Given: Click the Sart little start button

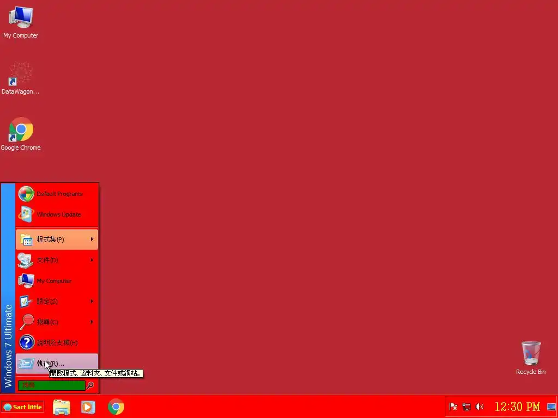Looking at the screenshot, I should point(22,407).
